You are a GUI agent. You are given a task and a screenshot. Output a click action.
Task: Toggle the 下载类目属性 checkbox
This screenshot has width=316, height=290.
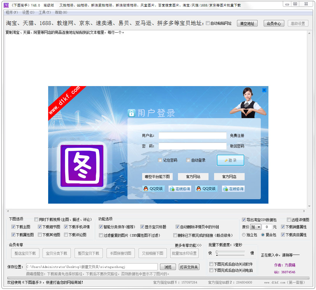(x=283, y=235)
